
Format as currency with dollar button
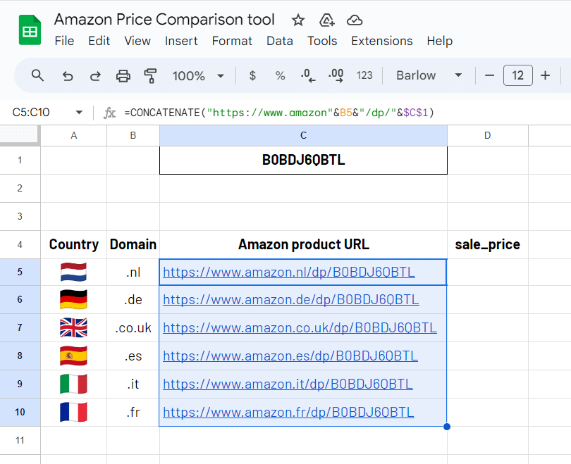click(252, 75)
